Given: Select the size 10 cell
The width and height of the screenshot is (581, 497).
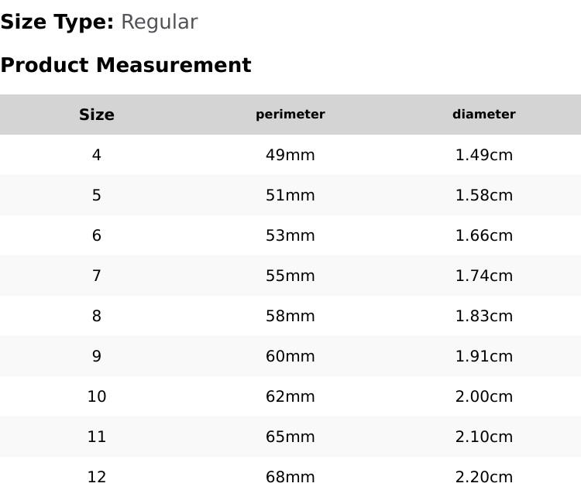Looking at the screenshot, I should coord(97,396).
